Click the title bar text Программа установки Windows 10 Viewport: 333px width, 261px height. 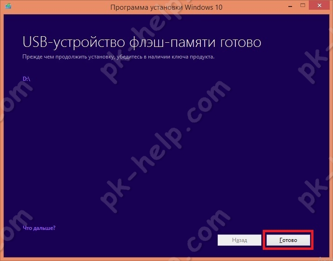coord(166,7)
